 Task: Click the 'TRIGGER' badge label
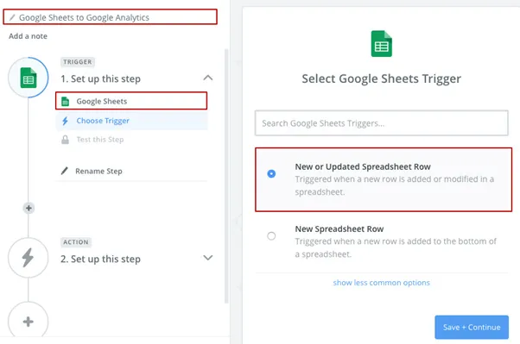tap(78, 62)
